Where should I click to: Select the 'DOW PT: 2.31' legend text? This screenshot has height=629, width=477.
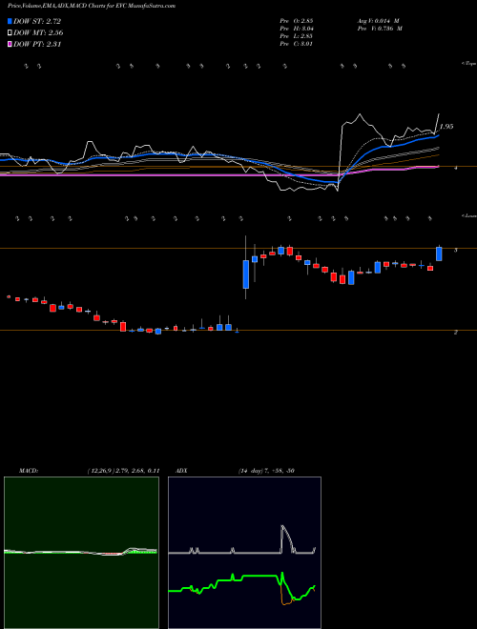point(37,45)
